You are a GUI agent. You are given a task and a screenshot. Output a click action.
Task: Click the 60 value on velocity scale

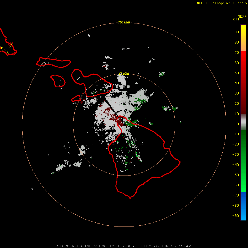pos(237,63)
